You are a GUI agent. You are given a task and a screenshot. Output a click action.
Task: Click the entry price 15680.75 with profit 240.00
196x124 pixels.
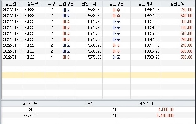(x=94, y=45)
